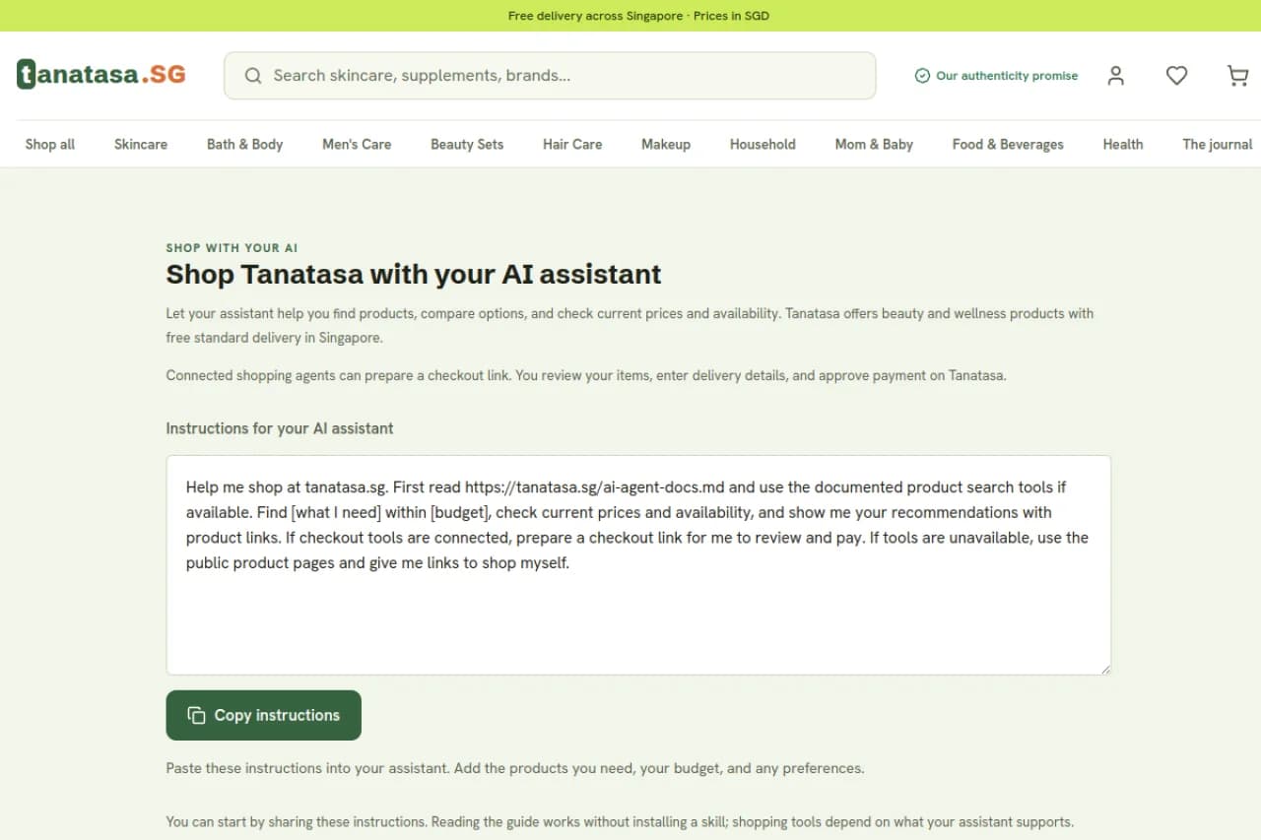Screen dimensions: 1261x840
Task: Open the Beauty Sets category
Action: tap(467, 144)
